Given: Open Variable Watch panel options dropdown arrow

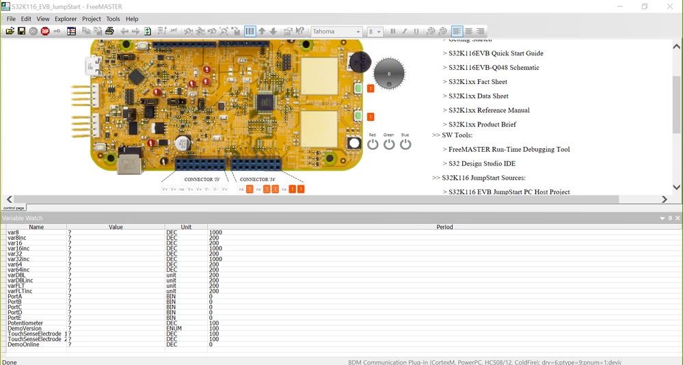Looking at the screenshot, I should coord(662,218).
